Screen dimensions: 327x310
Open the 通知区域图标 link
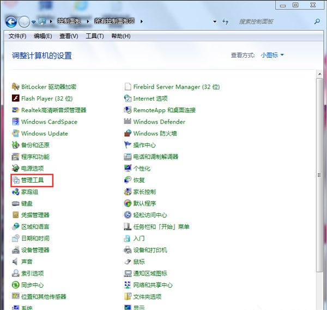tap(150, 273)
